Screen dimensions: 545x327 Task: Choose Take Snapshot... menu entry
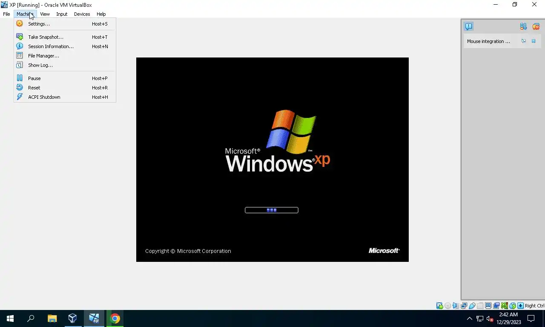pos(65,37)
